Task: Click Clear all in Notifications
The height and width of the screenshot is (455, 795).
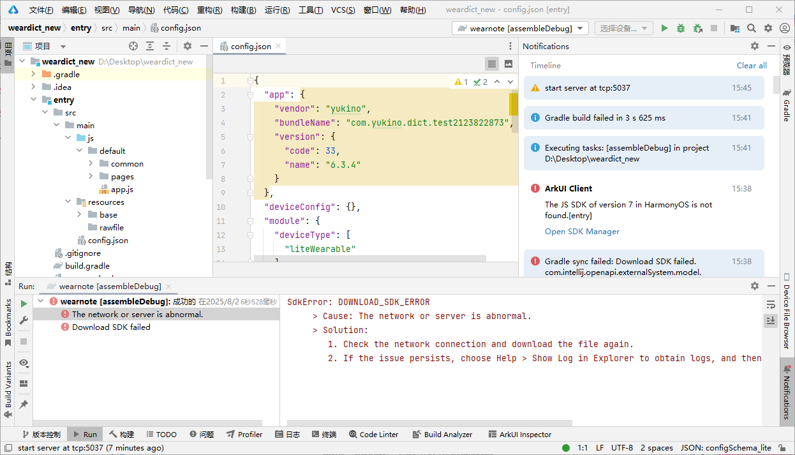Action: (x=752, y=65)
